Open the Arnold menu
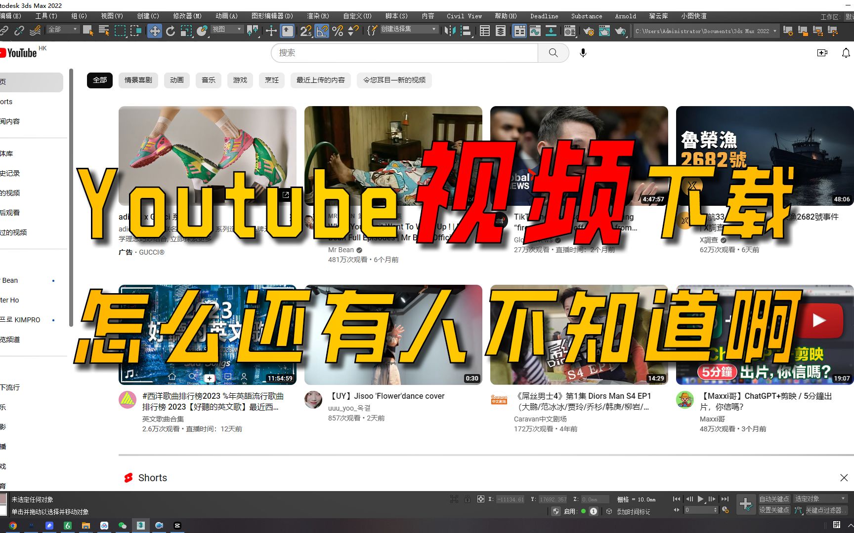Image resolution: width=854 pixels, height=533 pixels. (625, 16)
